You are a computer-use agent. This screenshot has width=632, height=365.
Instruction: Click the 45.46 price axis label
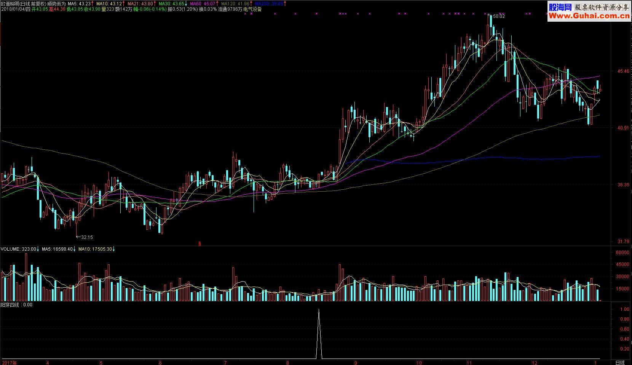[623, 71]
